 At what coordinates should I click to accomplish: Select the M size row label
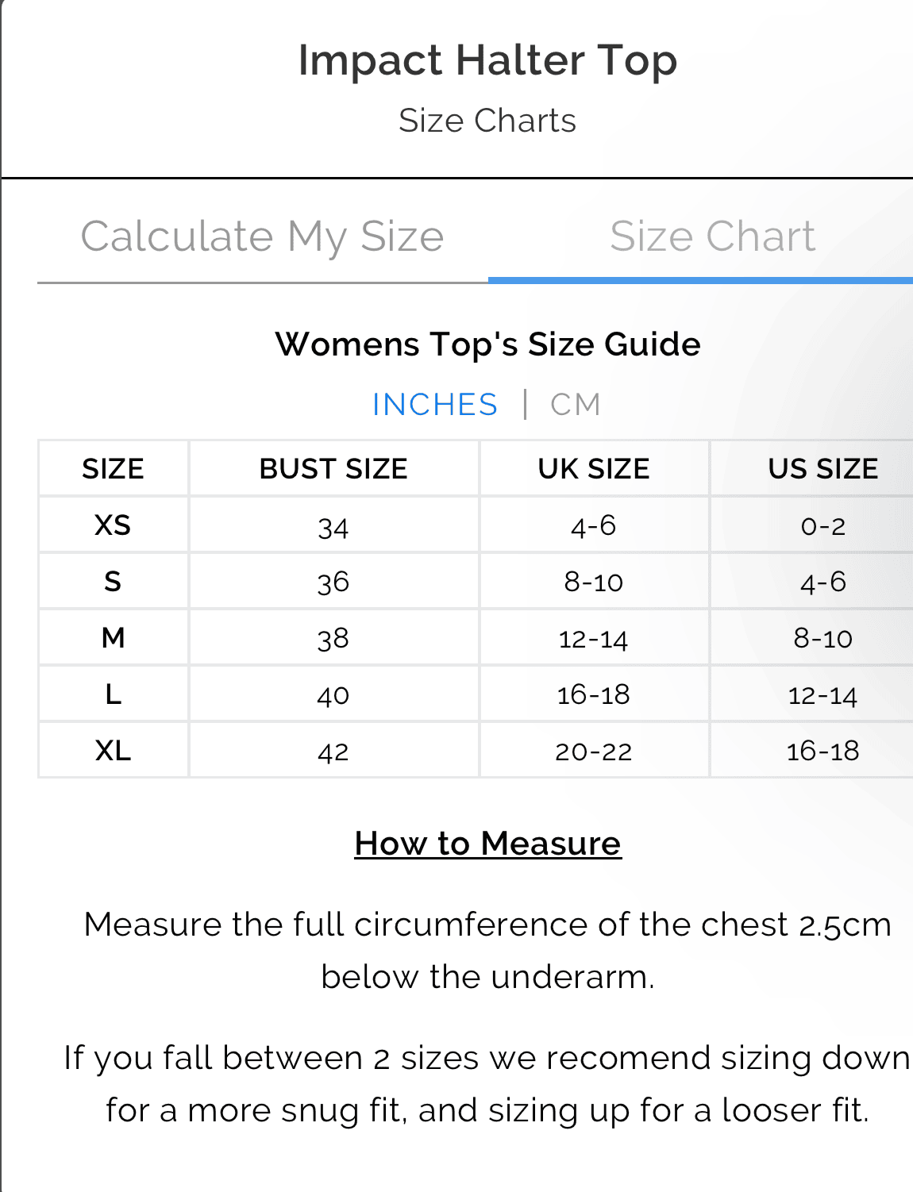tap(113, 638)
